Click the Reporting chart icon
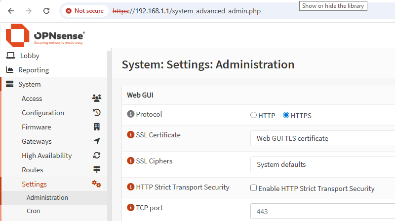 (x=9, y=70)
